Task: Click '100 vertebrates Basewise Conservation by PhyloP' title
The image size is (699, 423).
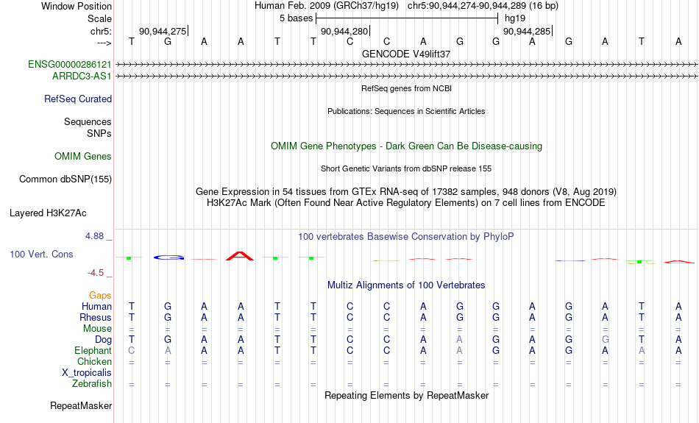Action: (x=406, y=237)
